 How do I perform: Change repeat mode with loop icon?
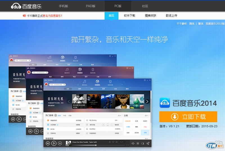pyautogui.click(x=143, y=143)
